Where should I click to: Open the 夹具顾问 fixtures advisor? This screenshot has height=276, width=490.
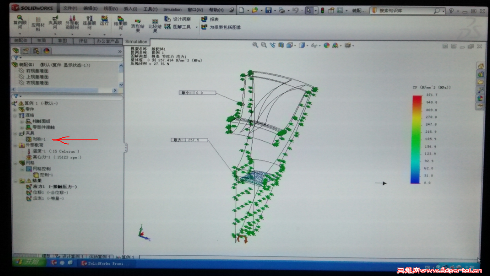55,22
